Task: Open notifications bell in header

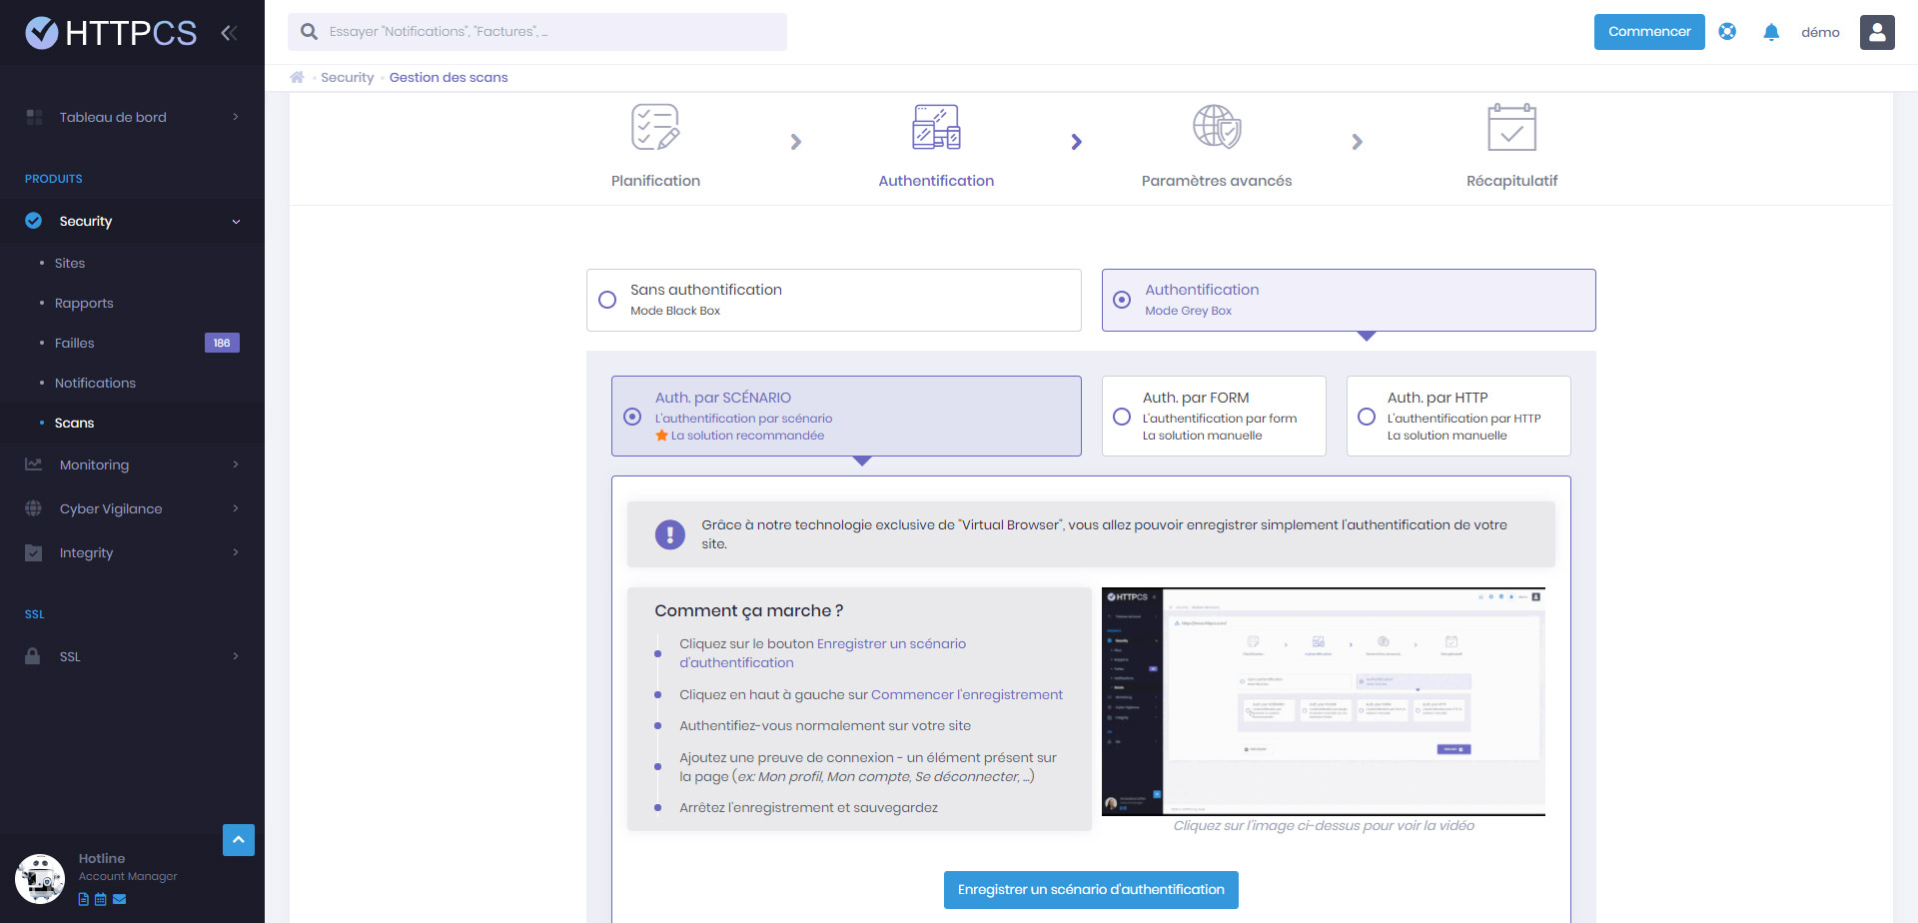Action: [1771, 32]
